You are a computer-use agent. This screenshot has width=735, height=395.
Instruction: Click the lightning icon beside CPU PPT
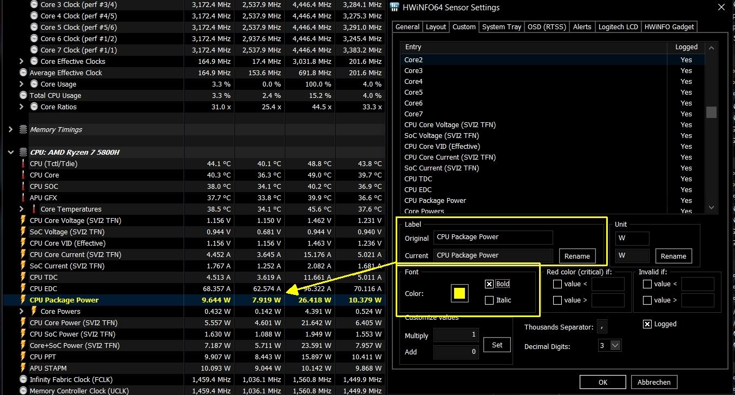click(23, 357)
